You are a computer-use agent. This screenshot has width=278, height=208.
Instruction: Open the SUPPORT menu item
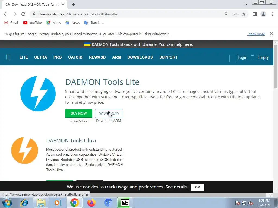pos(169,57)
